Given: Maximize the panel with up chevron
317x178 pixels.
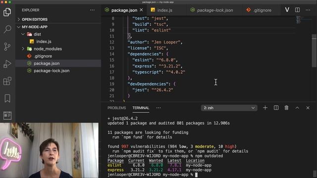Looking at the screenshot, I should coord(297,108).
